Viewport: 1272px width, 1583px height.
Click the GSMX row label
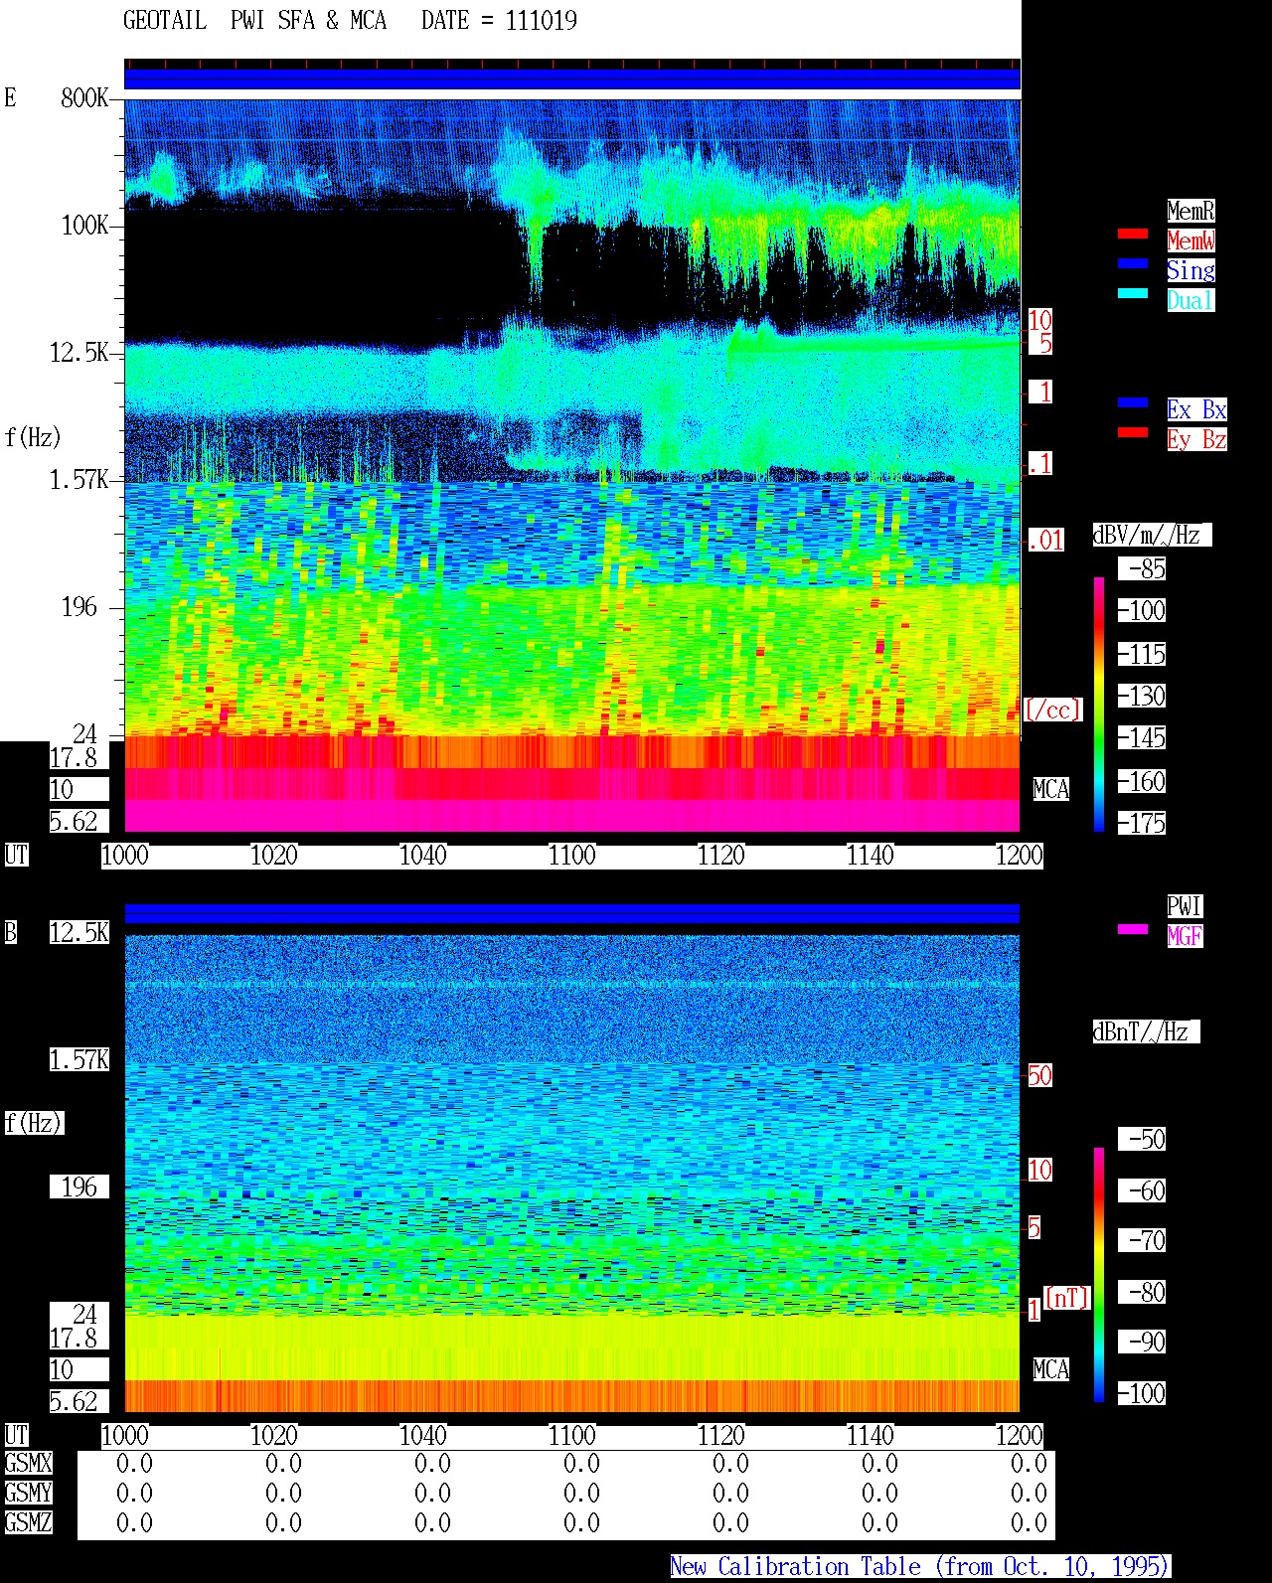pyautogui.click(x=28, y=1464)
